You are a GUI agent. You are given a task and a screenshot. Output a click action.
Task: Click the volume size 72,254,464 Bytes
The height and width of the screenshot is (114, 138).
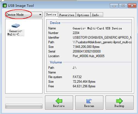[84, 82]
